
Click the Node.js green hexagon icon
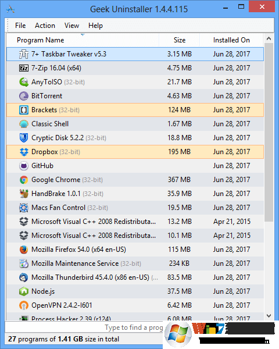point(24,291)
